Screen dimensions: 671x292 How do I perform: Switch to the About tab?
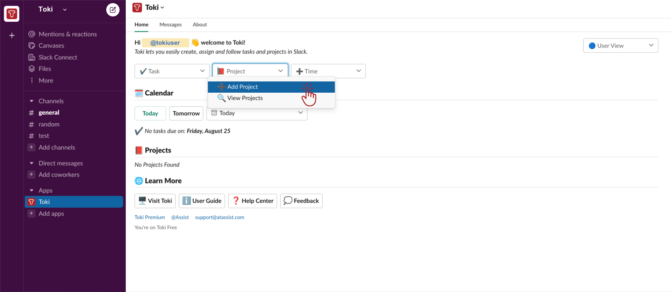click(x=200, y=24)
